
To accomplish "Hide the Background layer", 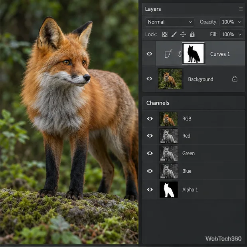I will (149, 79).
